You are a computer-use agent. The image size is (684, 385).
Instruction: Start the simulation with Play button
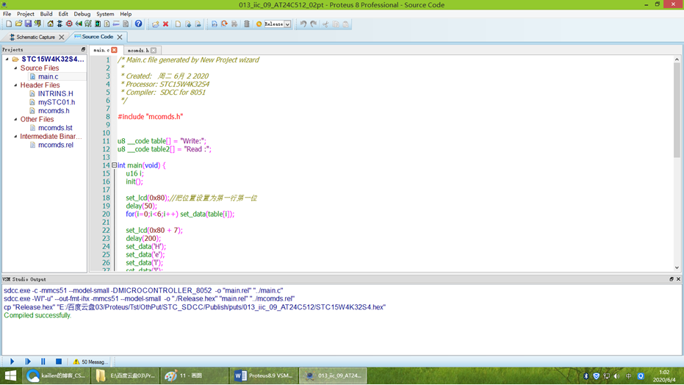[x=12, y=361]
